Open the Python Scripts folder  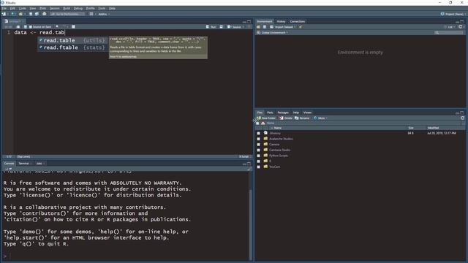pyautogui.click(x=279, y=156)
